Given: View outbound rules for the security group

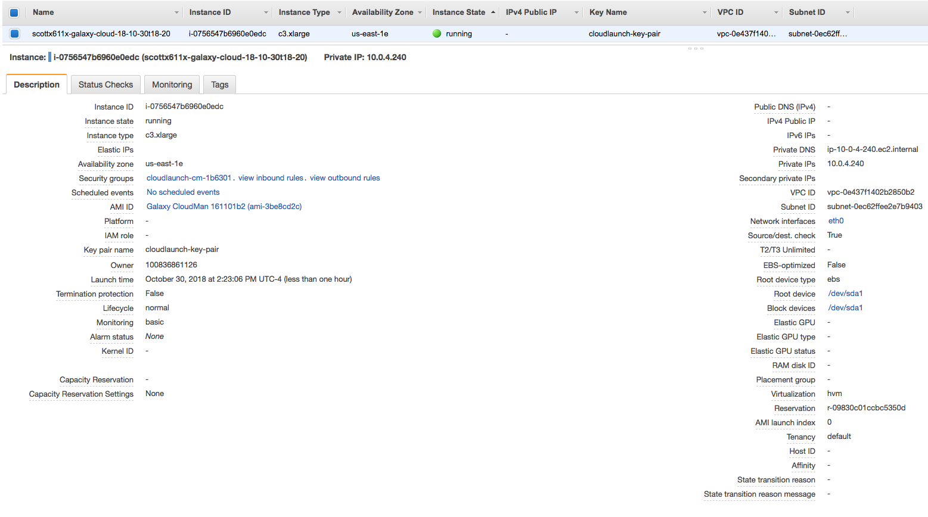Looking at the screenshot, I should 344,177.
